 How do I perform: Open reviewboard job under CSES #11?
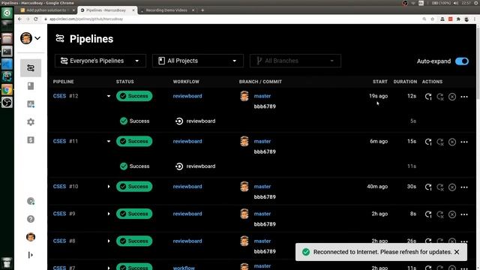click(x=201, y=166)
